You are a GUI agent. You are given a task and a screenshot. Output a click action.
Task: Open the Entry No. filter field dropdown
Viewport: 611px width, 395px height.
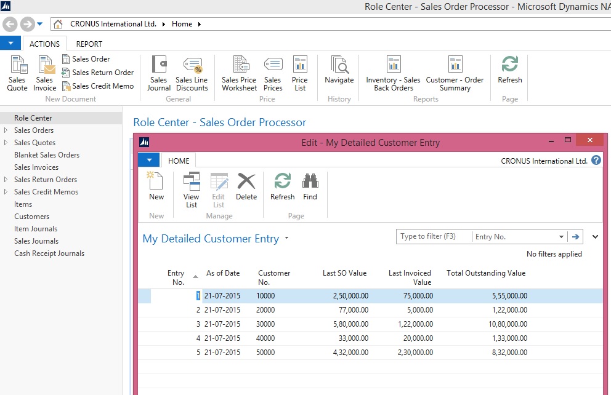(561, 237)
